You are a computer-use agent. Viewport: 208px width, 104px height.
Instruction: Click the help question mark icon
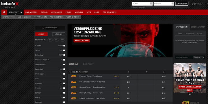(207, 4)
